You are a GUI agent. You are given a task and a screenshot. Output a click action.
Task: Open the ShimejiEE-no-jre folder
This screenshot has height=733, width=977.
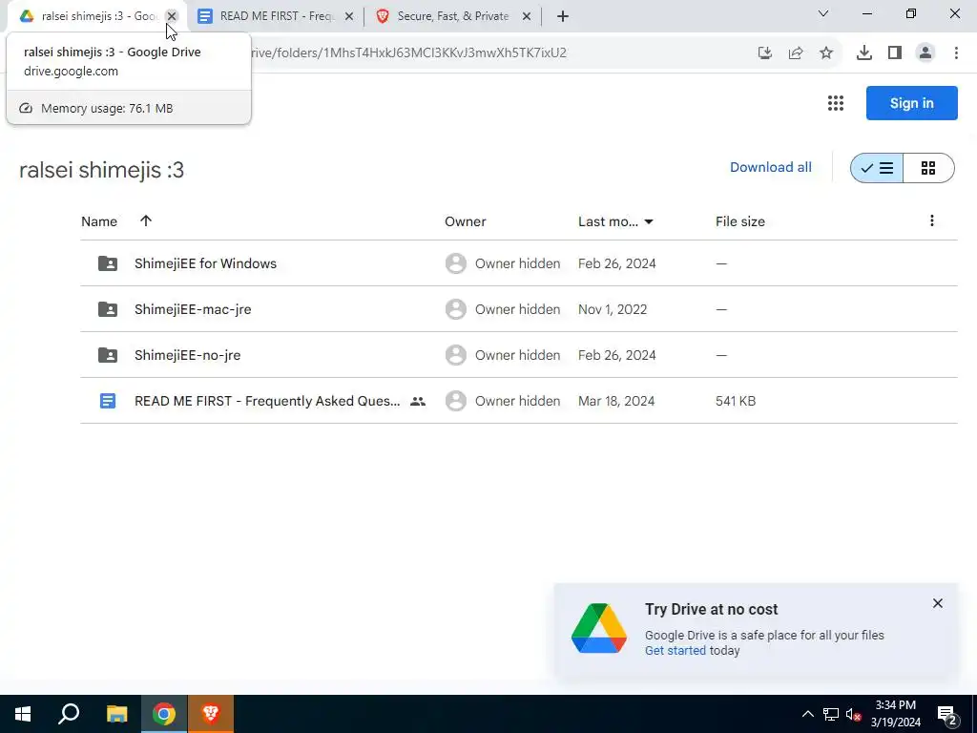point(188,355)
